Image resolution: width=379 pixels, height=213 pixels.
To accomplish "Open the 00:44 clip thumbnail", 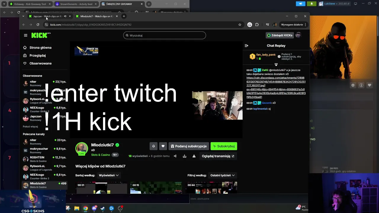I will point(211,188).
